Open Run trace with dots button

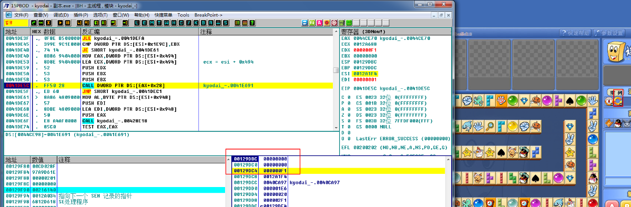click(x=218, y=23)
